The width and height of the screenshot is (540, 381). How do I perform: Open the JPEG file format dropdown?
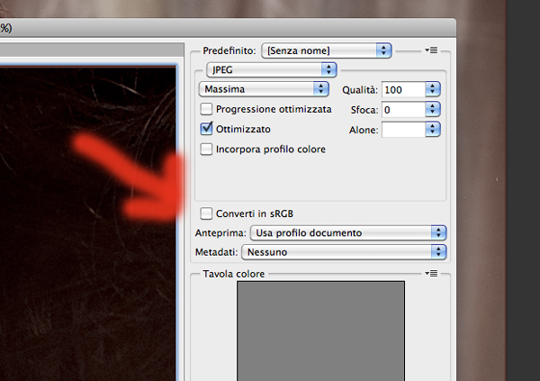point(270,69)
